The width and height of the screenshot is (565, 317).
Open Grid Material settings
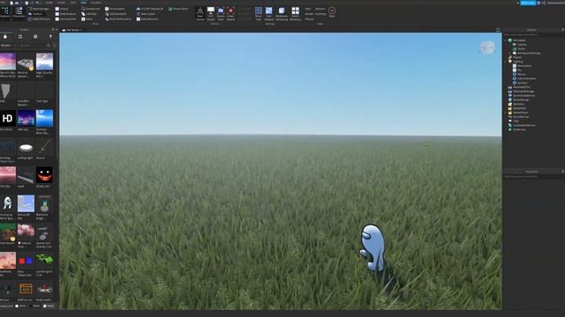(x=268, y=14)
